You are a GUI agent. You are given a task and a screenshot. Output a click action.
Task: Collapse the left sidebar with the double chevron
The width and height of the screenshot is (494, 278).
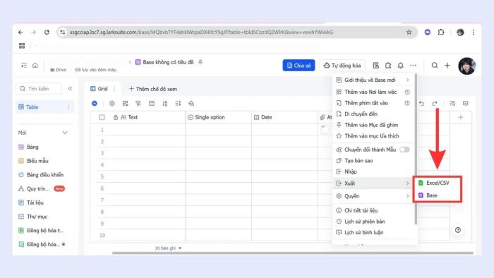pyautogui.click(x=71, y=89)
